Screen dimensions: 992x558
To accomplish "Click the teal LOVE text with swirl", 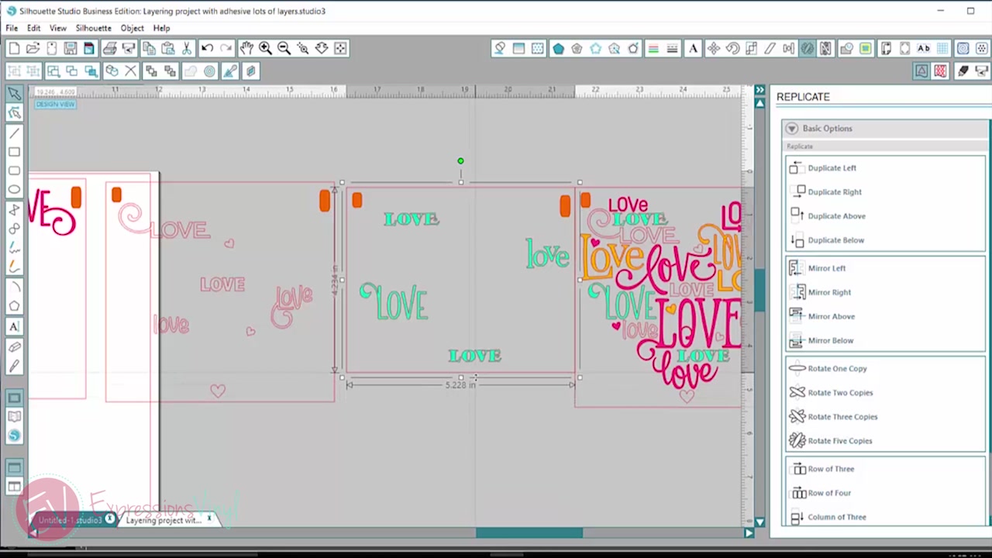I will point(393,301).
